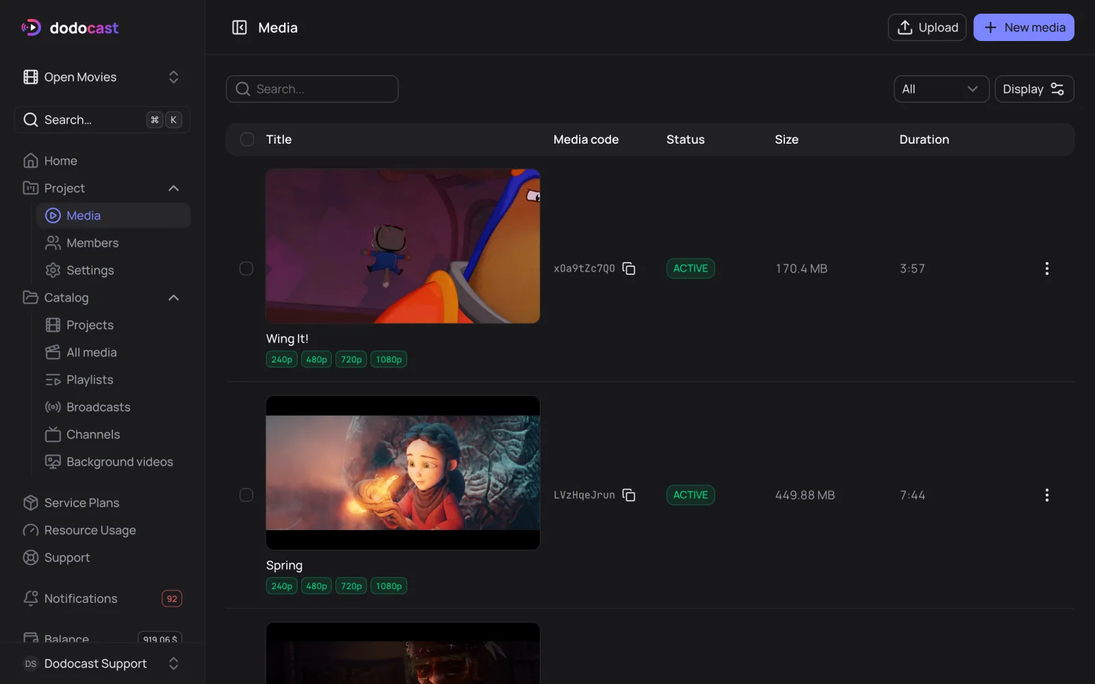The image size is (1095, 684).
Task: Copy media code LVzHqeJrun
Action: pyautogui.click(x=629, y=495)
